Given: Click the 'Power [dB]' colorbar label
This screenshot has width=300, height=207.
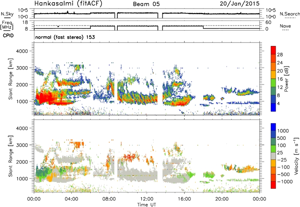Looking at the screenshot, I should pos(286,79).
